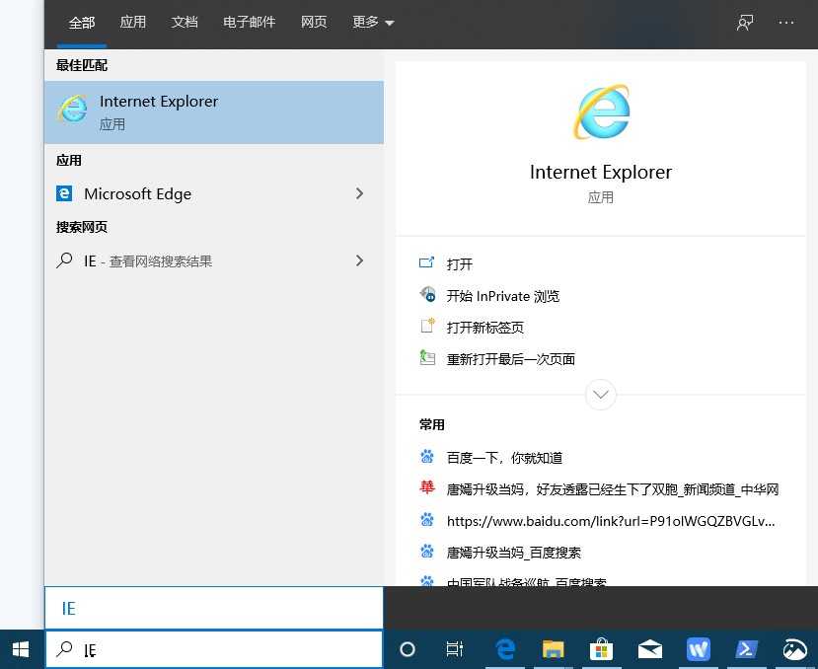Click the taskbar search magnifier icon
Viewport: 818px width, 669px height.
click(64, 649)
